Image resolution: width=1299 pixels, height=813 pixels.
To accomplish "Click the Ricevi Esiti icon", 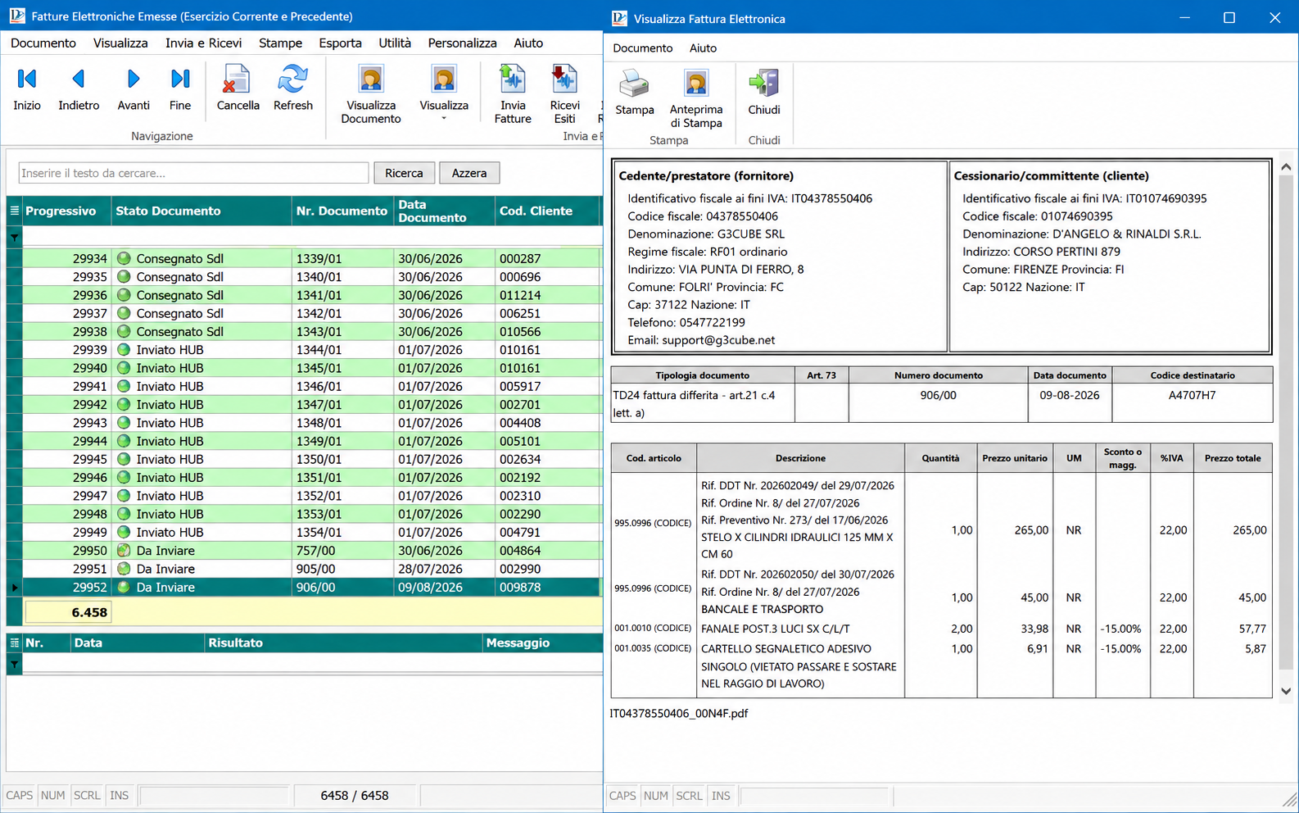I will [564, 79].
